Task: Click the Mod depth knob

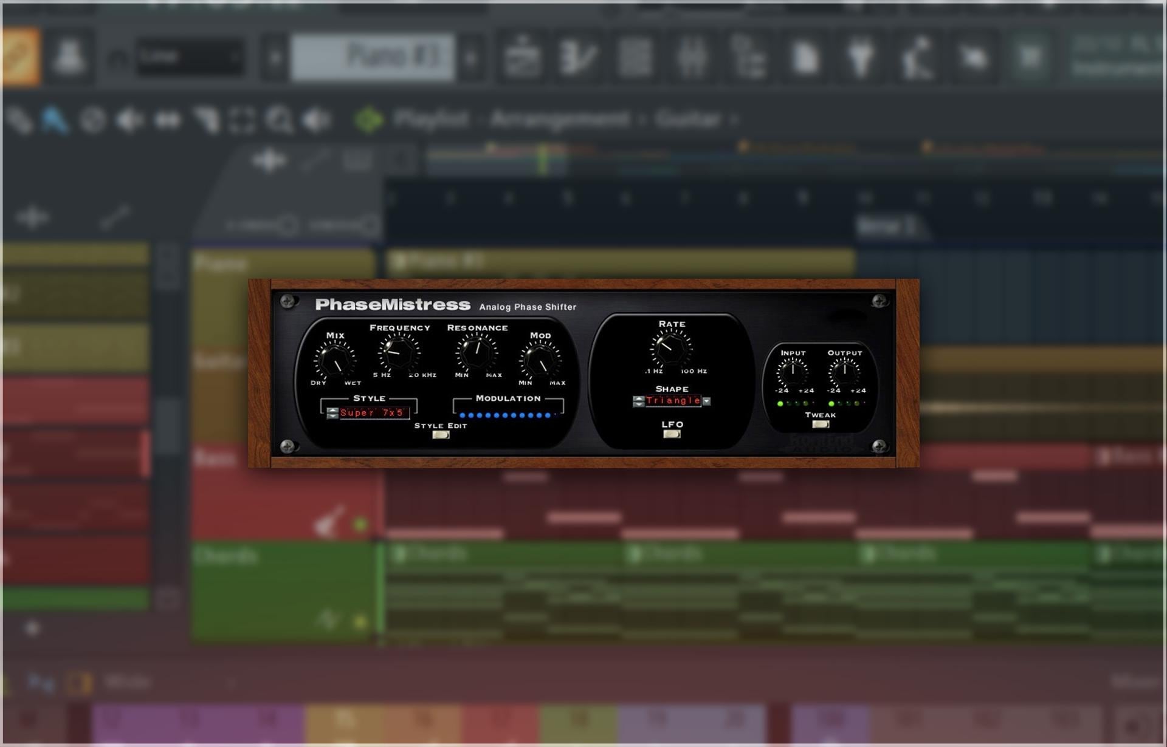Action: point(540,362)
